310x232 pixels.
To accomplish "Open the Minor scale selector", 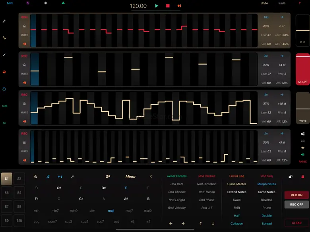I will pos(131,176).
